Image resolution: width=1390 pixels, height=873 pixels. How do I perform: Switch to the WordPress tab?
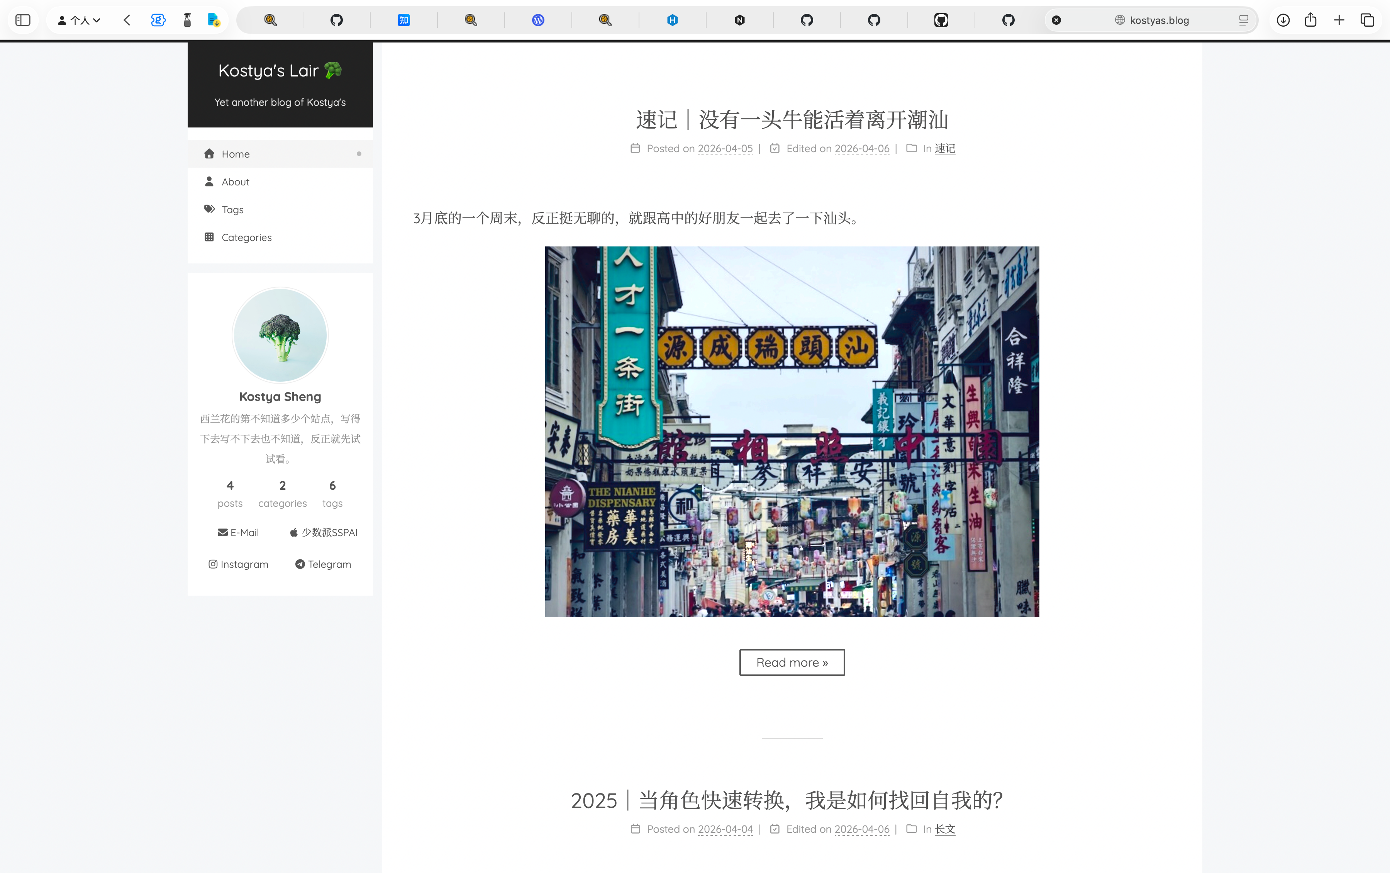[538, 20]
